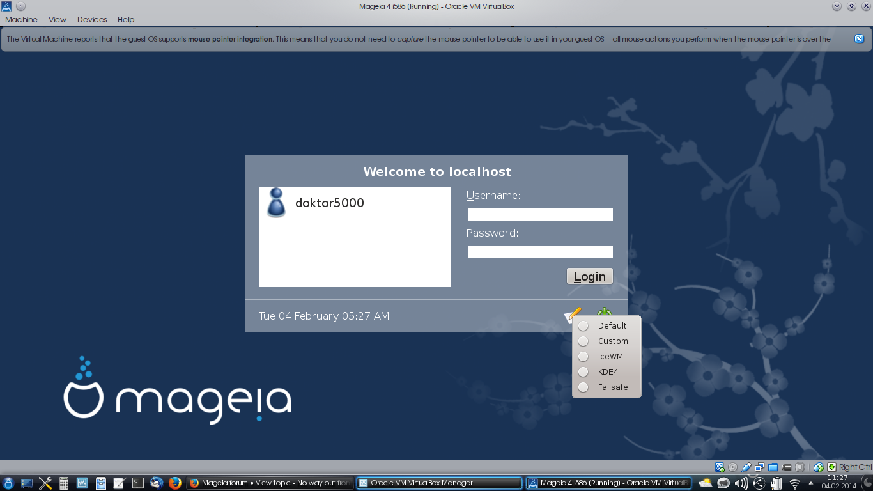Viewport: 873px width, 491px height.
Task: Launch the text editor notepad icon
Action: pos(120,483)
